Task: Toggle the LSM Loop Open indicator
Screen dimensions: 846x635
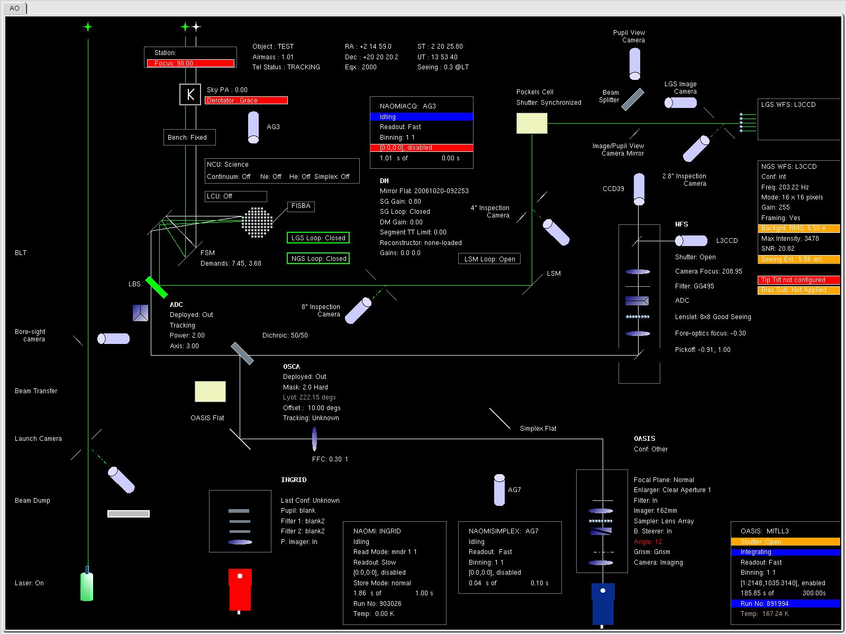Action: [489, 259]
